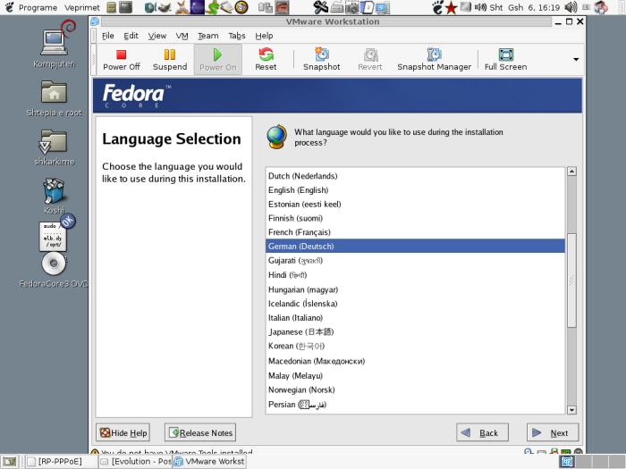
Task: Select Dutch (Nederlands) language
Action: click(415, 176)
